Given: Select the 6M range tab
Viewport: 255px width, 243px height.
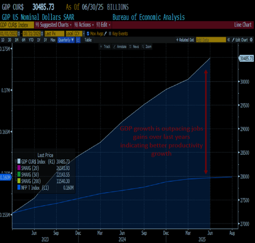Looking at the screenshot, I should pyautogui.click(x=23, y=40).
